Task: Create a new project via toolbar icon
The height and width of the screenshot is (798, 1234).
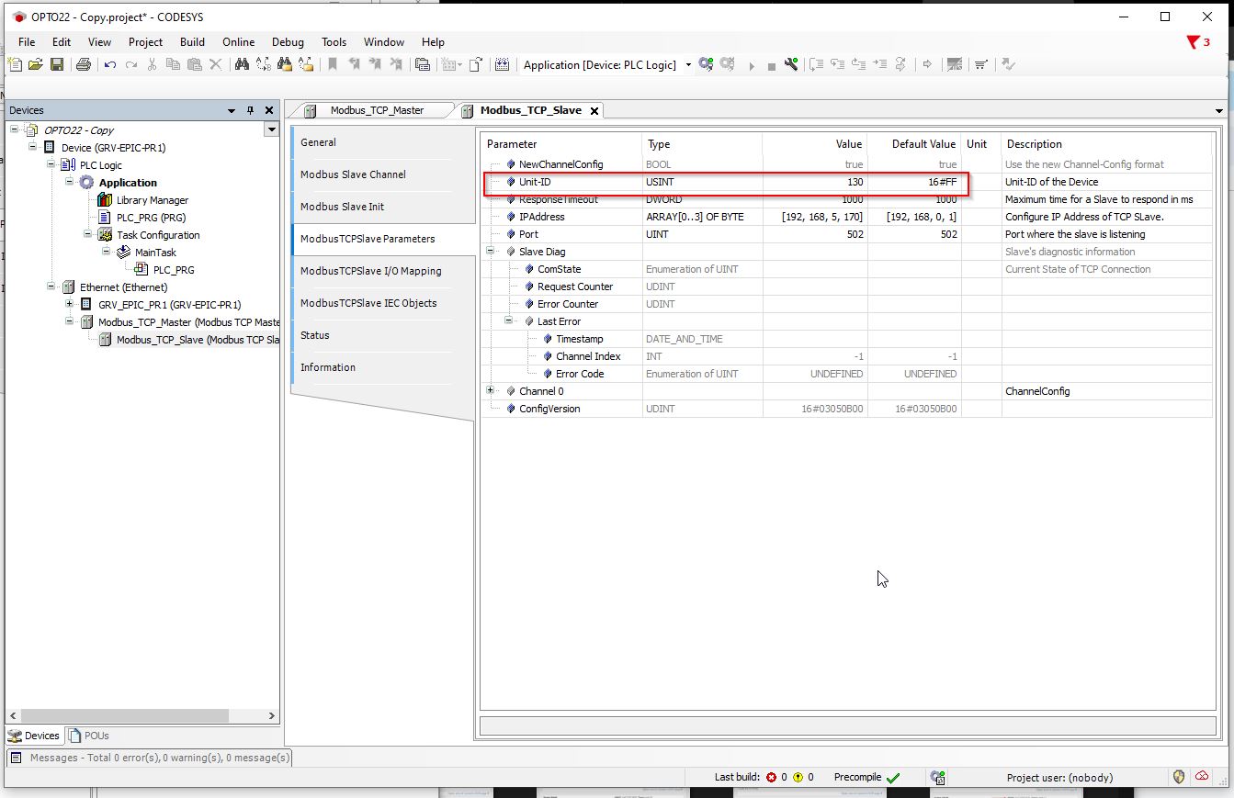Action: (x=15, y=64)
